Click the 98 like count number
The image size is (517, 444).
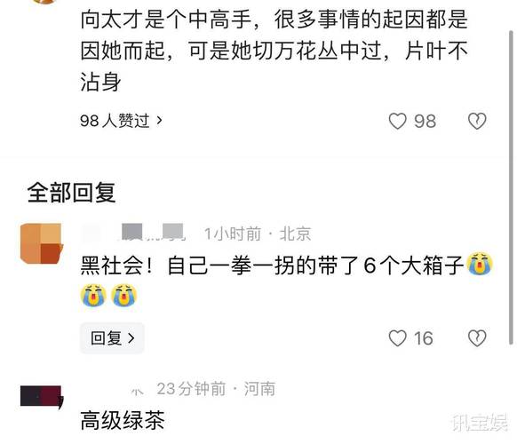426,122
